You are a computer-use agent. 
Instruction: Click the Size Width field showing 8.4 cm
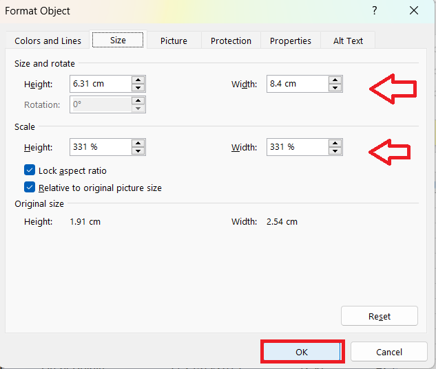click(298, 84)
